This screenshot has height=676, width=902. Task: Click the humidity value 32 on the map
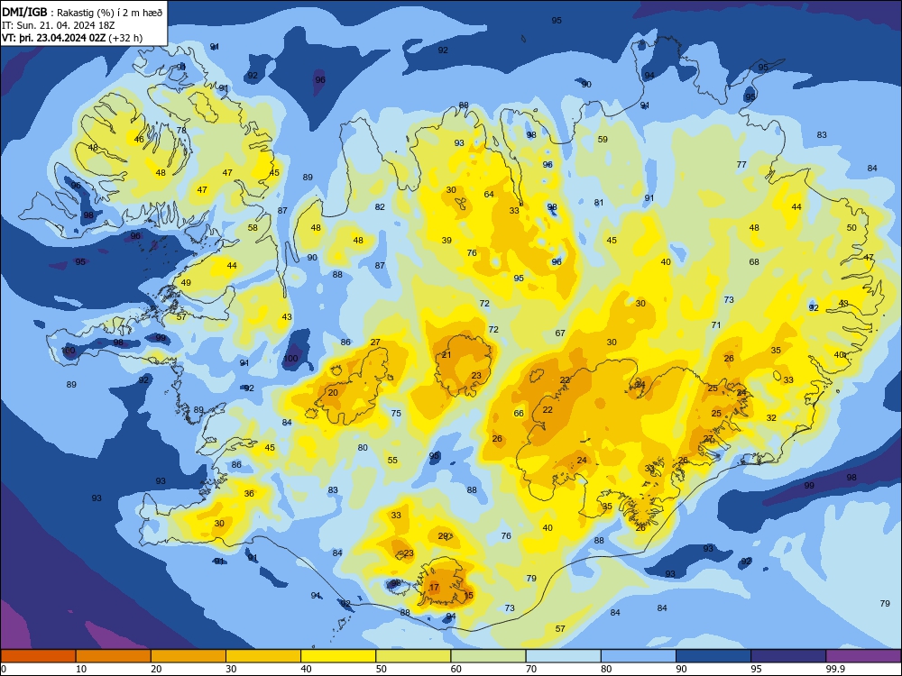pyautogui.click(x=771, y=418)
